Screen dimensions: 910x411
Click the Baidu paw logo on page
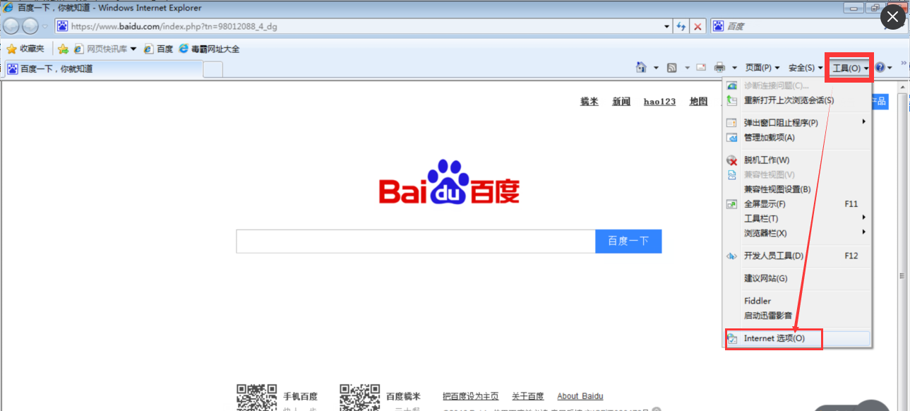click(449, 183)
